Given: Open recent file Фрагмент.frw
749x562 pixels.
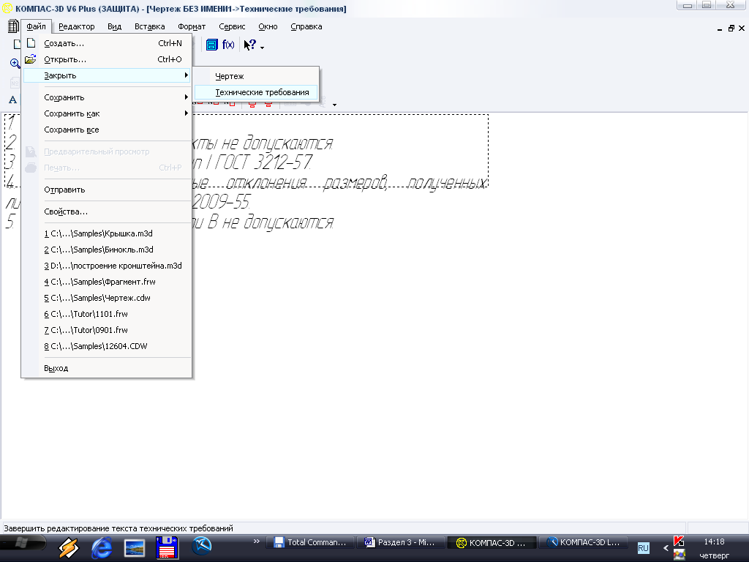Looking at the screenshot, I should [x=107, y=282].
